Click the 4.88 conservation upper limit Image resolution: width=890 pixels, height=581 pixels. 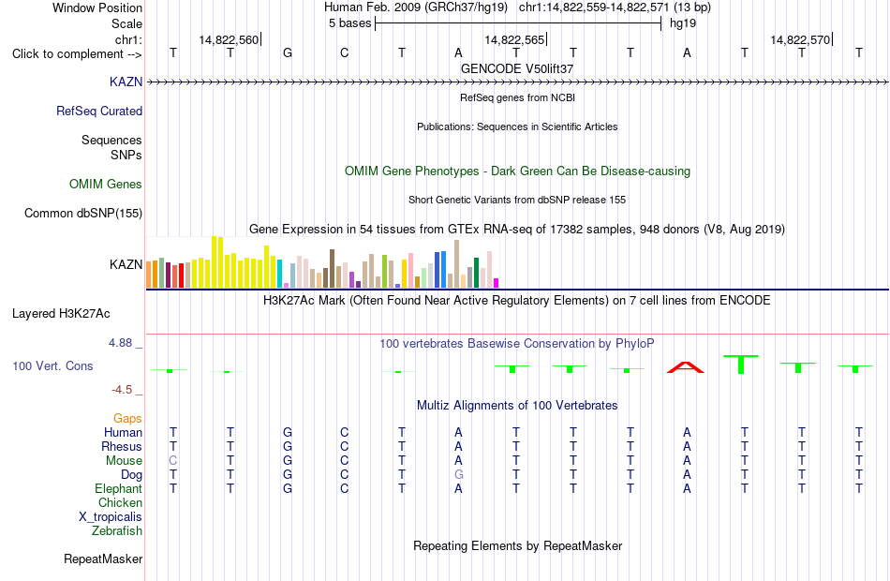pyautogui.click(x=120, y=343)
